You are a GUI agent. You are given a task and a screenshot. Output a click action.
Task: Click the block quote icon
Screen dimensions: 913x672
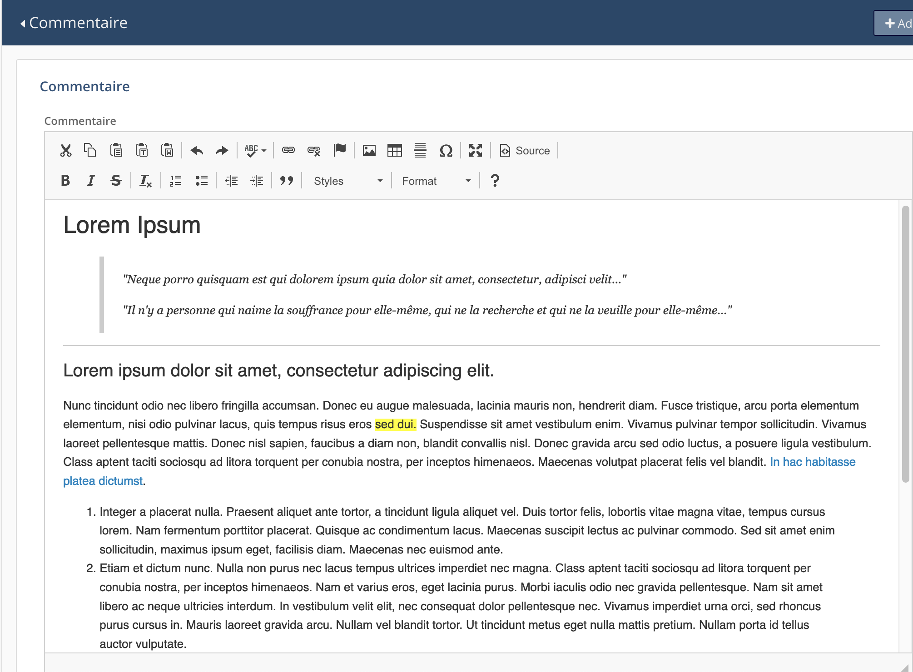pyautogui.click(x=287, y=181)
